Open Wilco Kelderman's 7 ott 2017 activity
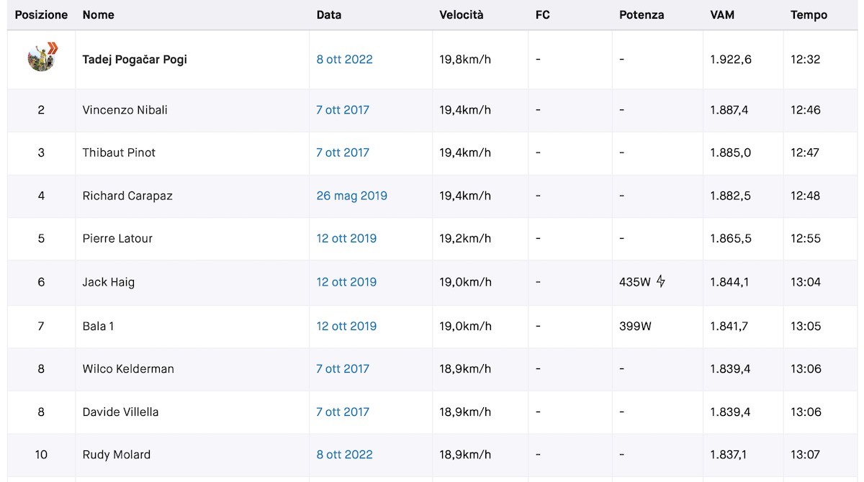 [343, 369]
